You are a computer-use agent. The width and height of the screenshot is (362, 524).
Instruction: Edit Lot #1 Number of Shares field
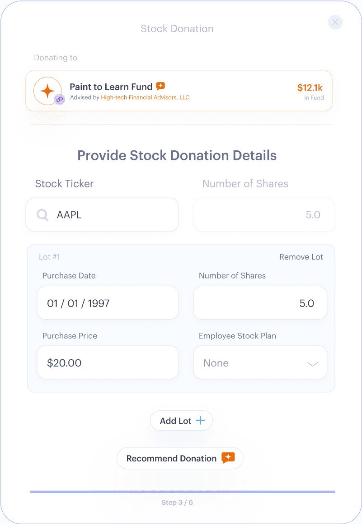point(260,303)
